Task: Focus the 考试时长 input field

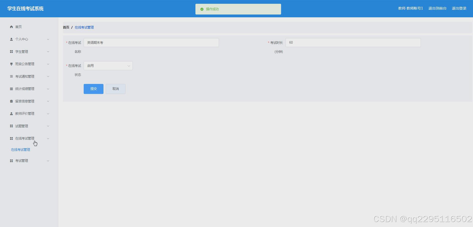Action: [x=353, y=42]
